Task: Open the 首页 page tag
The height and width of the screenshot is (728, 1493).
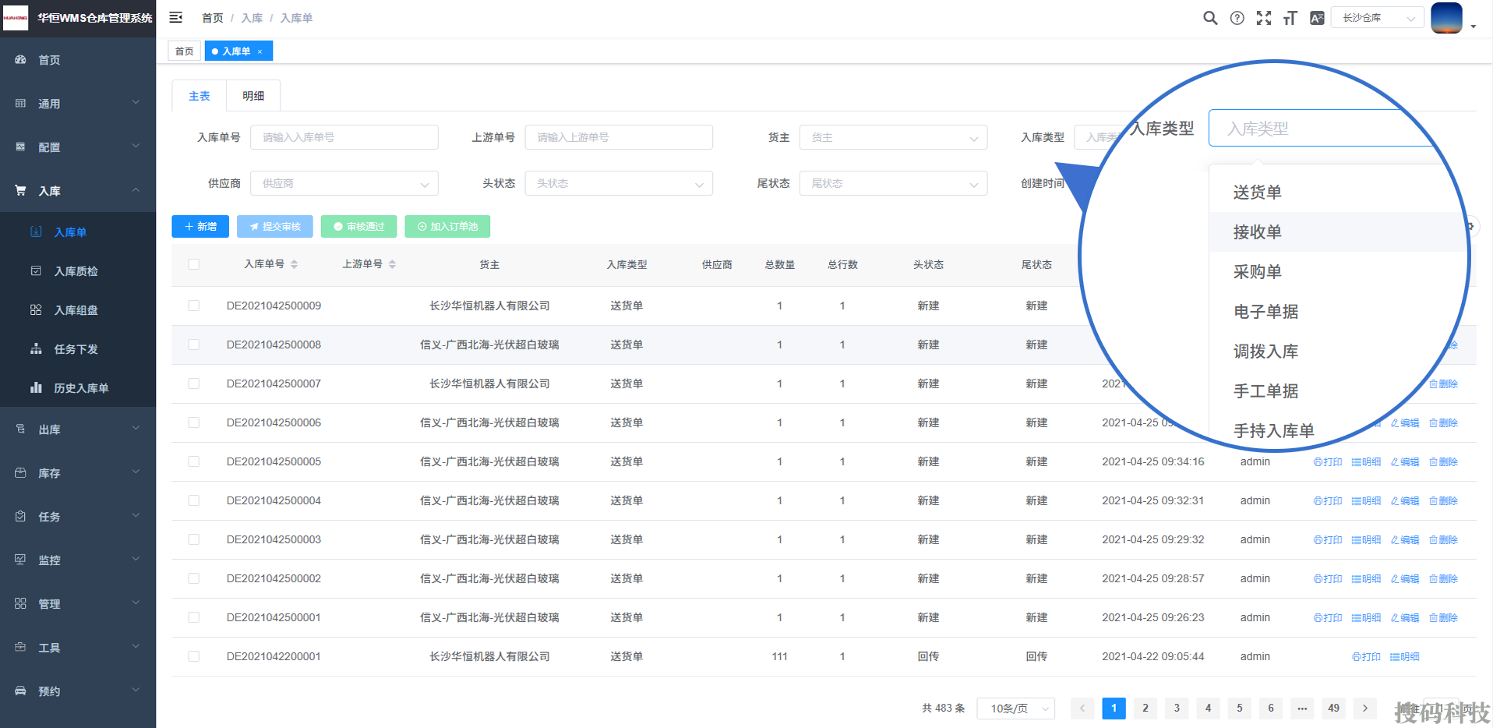Action: point(184,51)
